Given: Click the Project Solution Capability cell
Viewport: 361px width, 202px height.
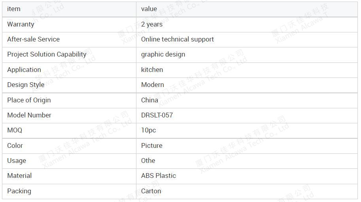Looking at the screenshot, I should point(69,55).
